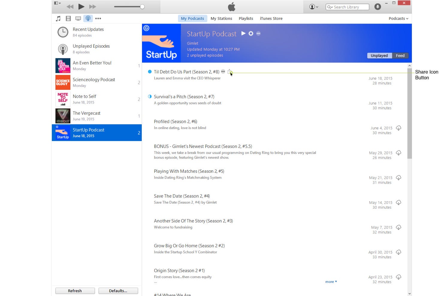The height and width of the screenshot is (296, 447).
Task: Open the Podcasts view dropdown
Action: click(x=398, y=19)
